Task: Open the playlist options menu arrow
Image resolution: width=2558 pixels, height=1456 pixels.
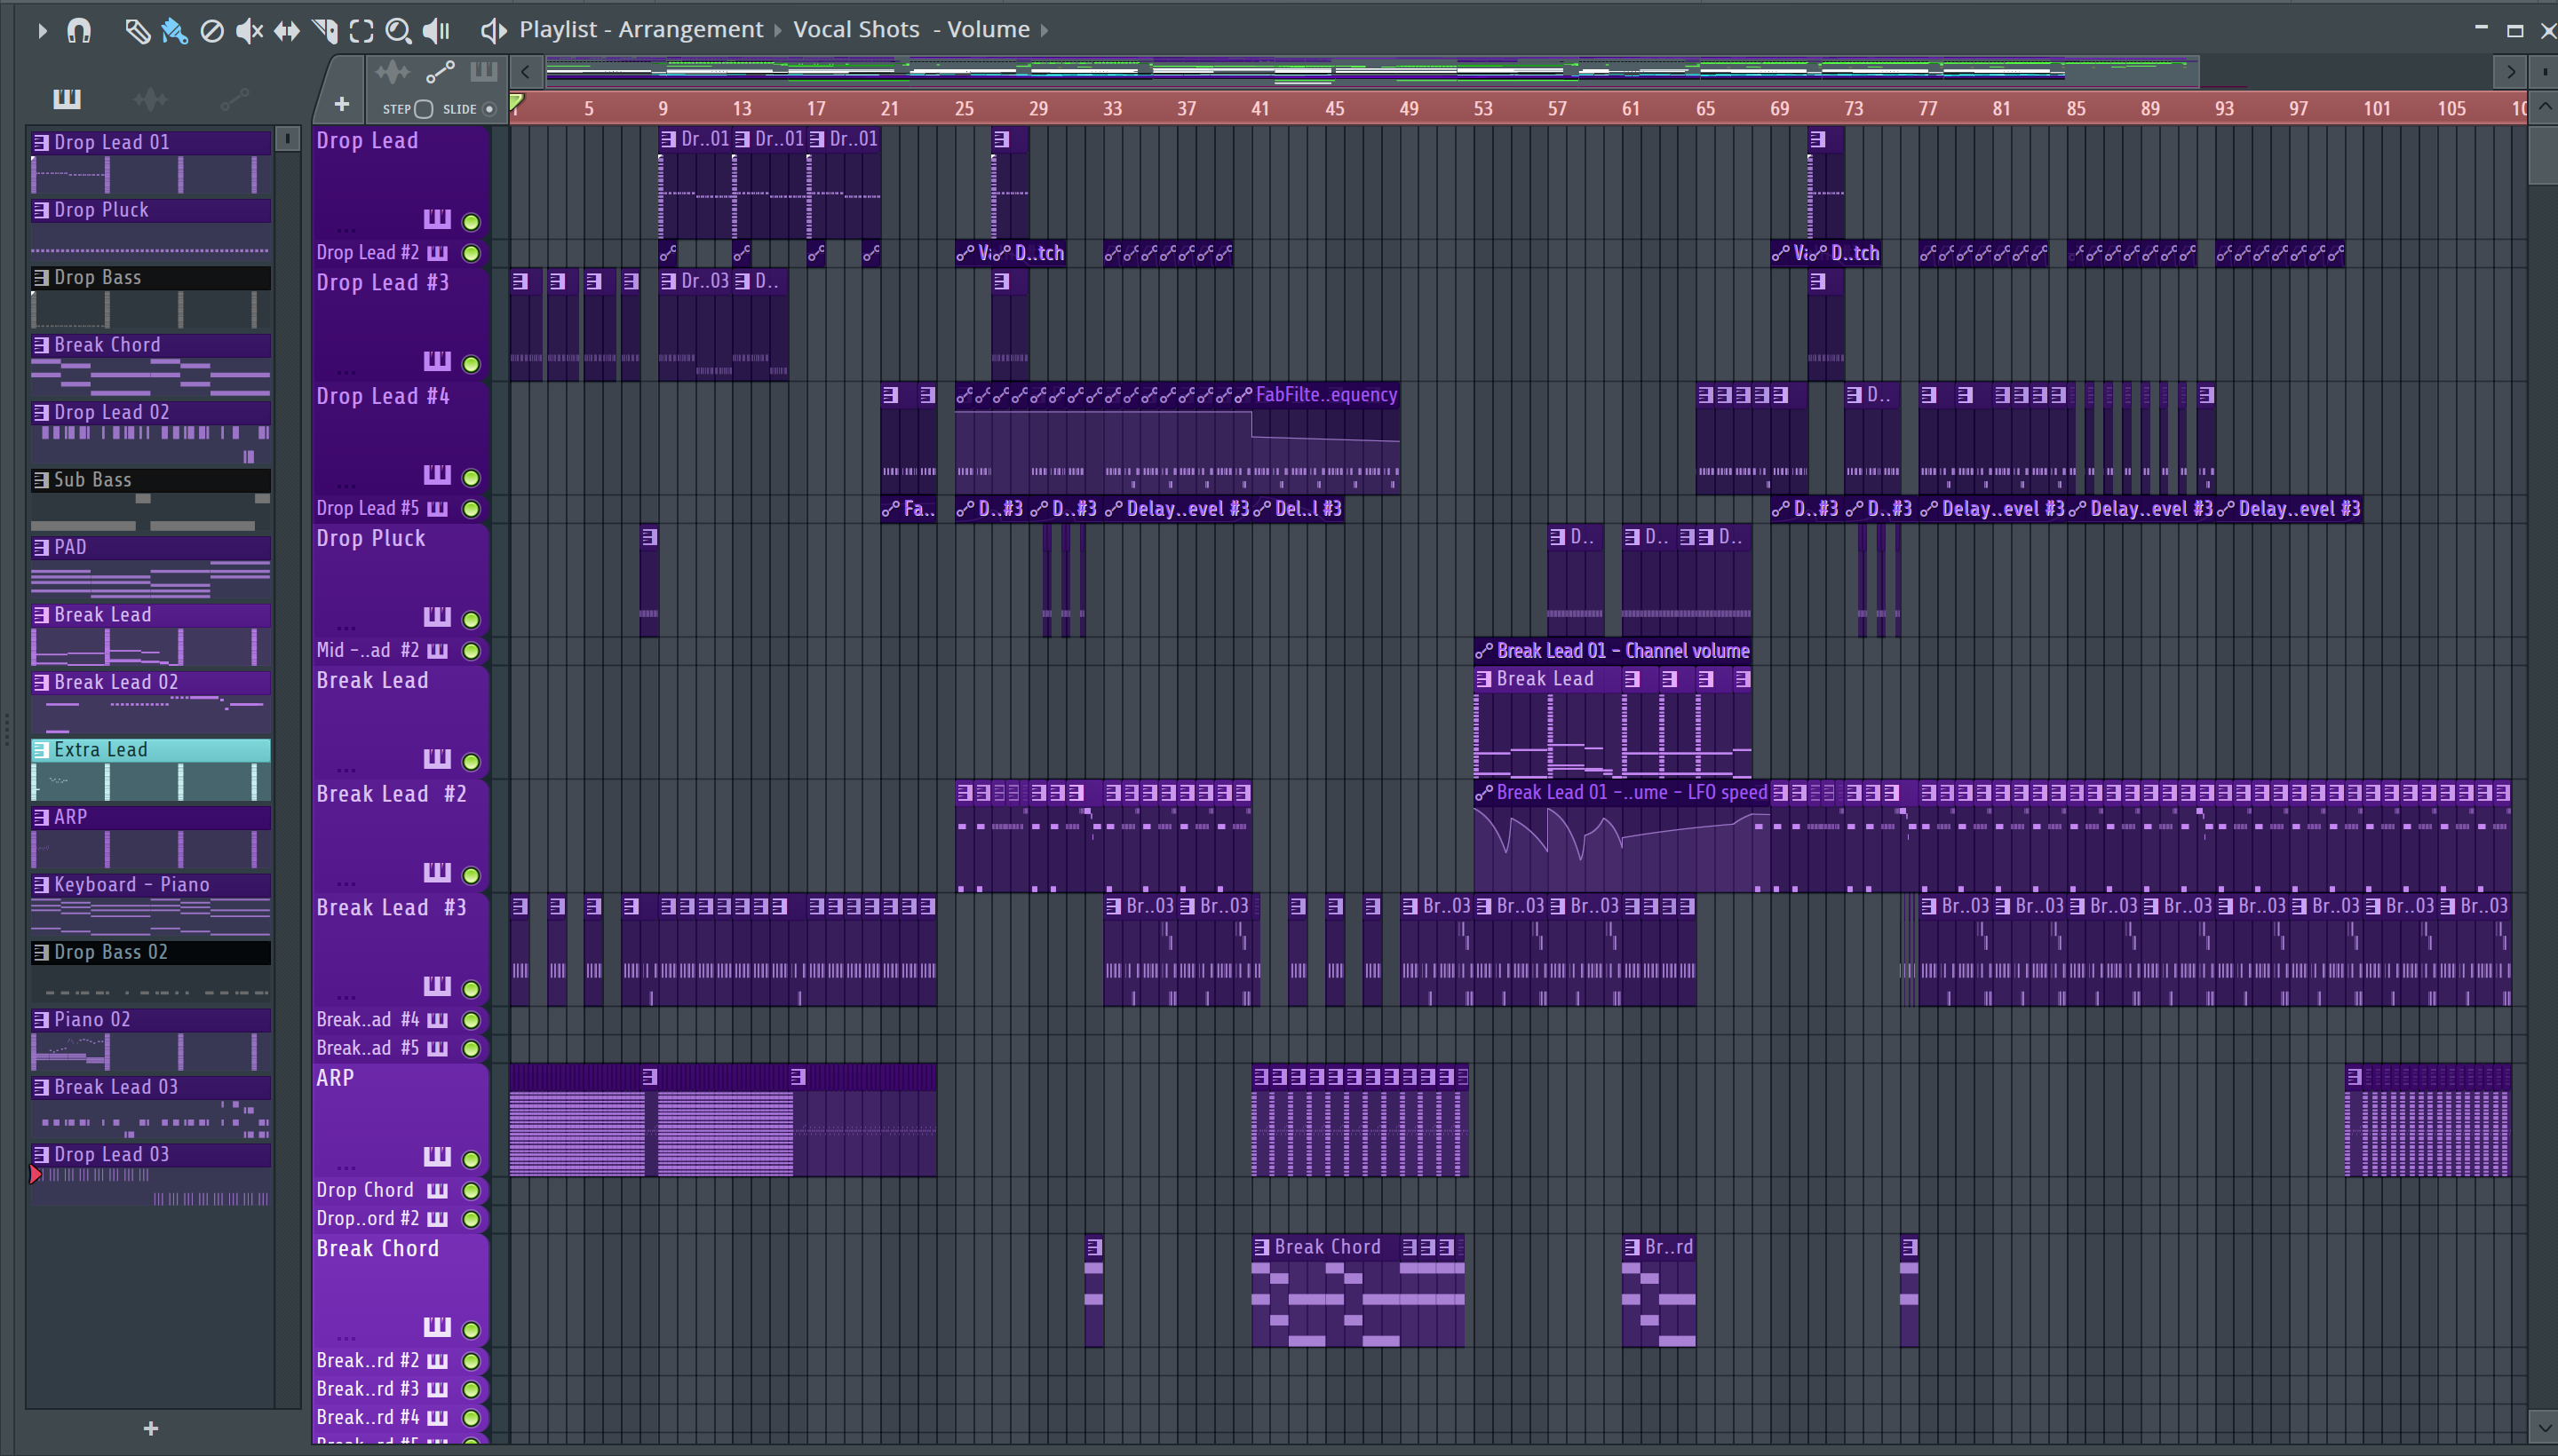Action: [x=42, y=31]
